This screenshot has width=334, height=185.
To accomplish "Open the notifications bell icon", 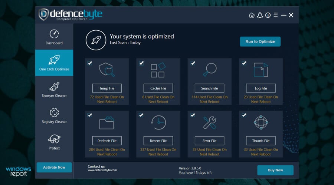I will click(260, 15).
